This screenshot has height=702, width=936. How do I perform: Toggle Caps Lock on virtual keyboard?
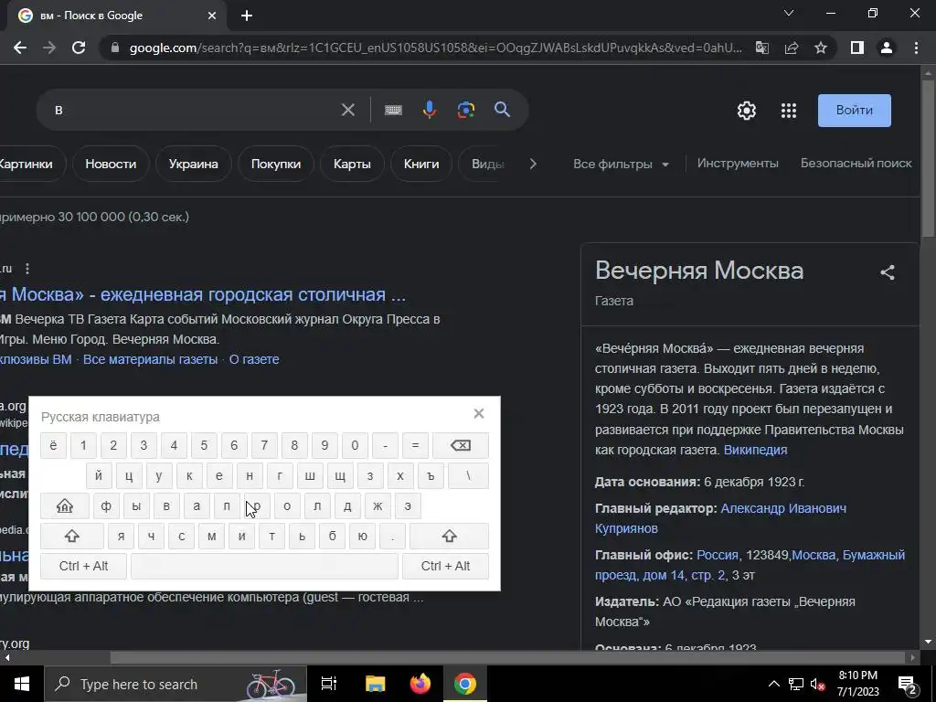[x=65, y=506]
